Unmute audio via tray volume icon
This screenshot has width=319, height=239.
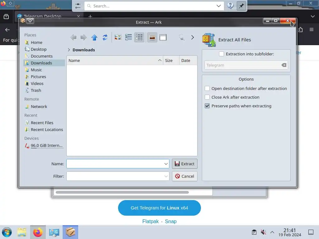[x=263, y=232]
